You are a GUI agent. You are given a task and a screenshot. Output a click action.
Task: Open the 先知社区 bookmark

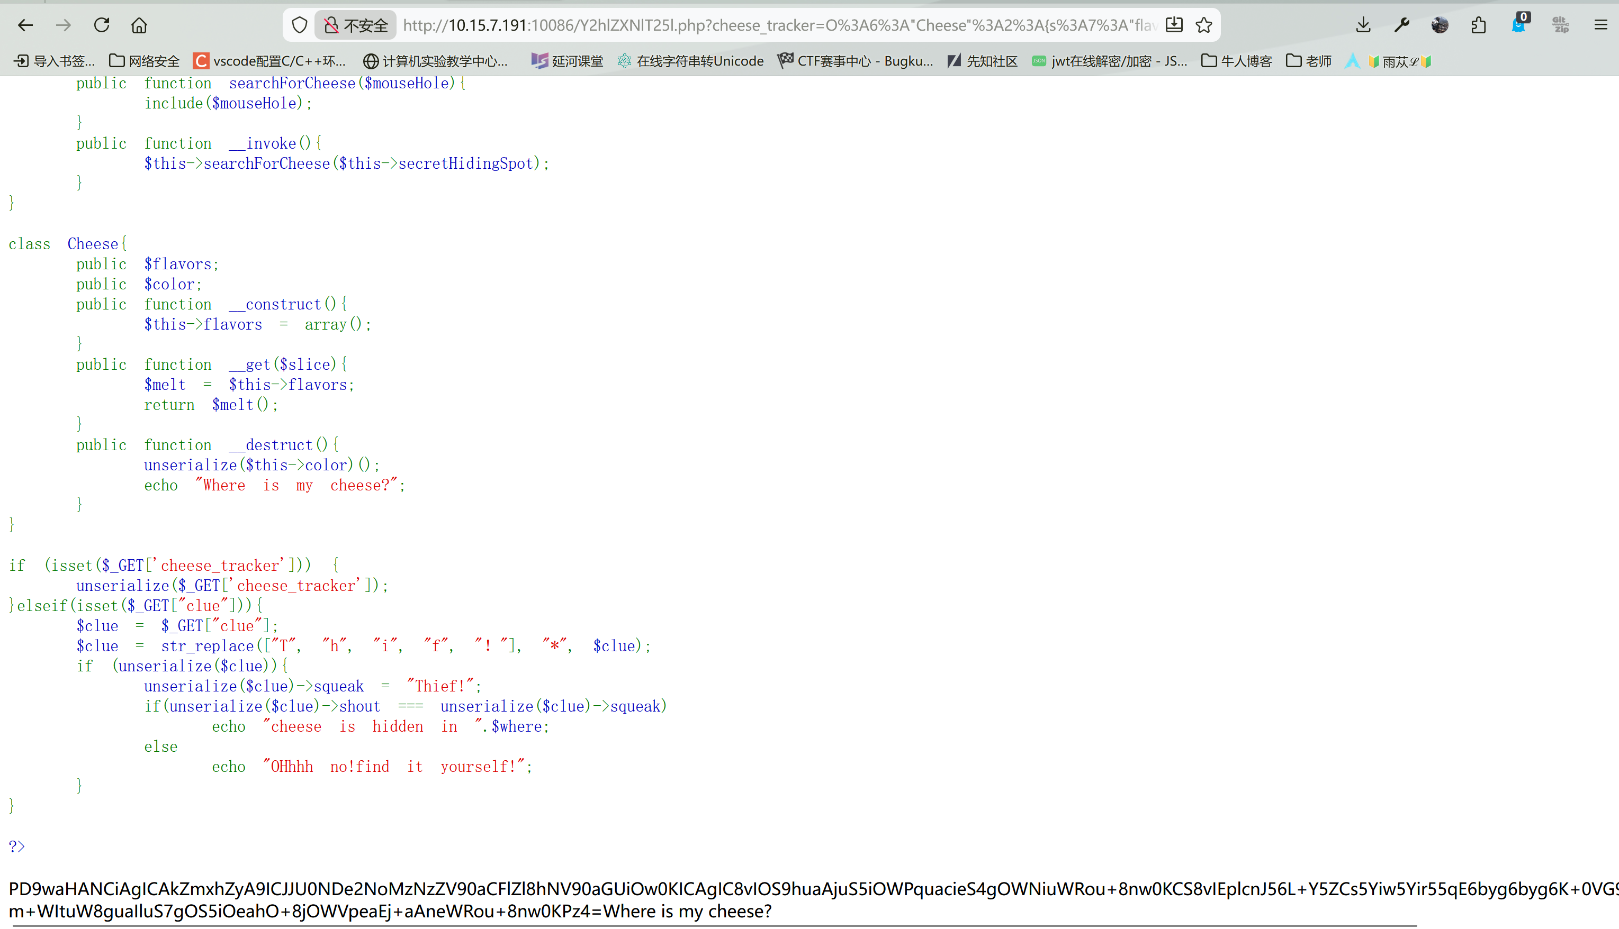982,61
